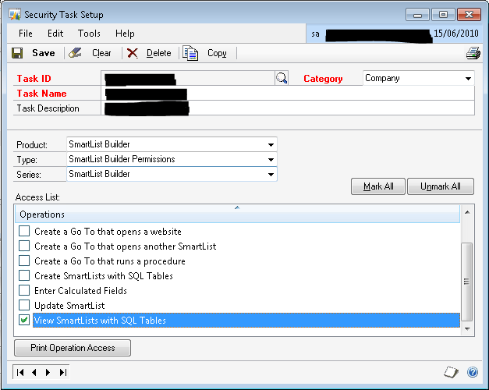Image resolution: width=489 pixels, height=390 pixels.
Task: Open the note icon at bottom right
Action: click(450, 373)
